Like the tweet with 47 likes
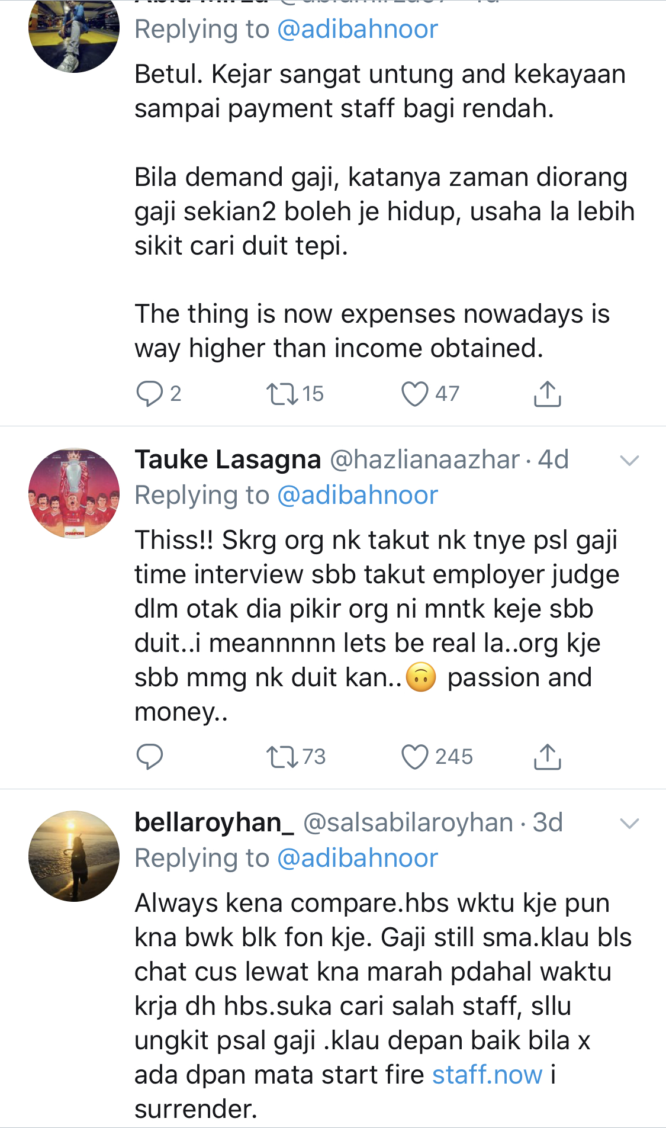The image size is (666, 1128). coord(414,394)
